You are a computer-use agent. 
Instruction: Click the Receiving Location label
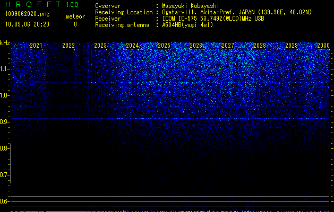point(124,12)
